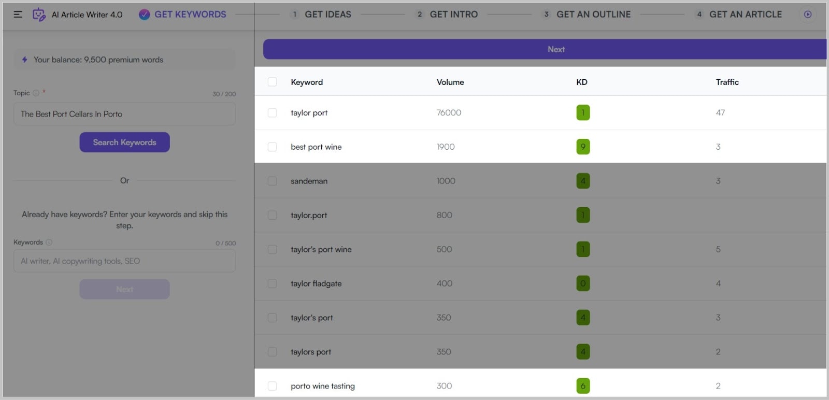Select the 'sandeman' keyword checkbox

point(272,181)
